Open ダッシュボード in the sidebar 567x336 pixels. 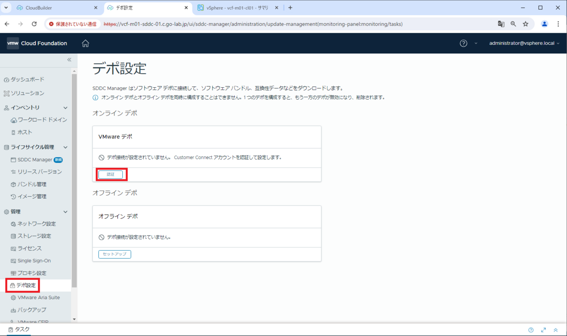[x=27, y=79]
